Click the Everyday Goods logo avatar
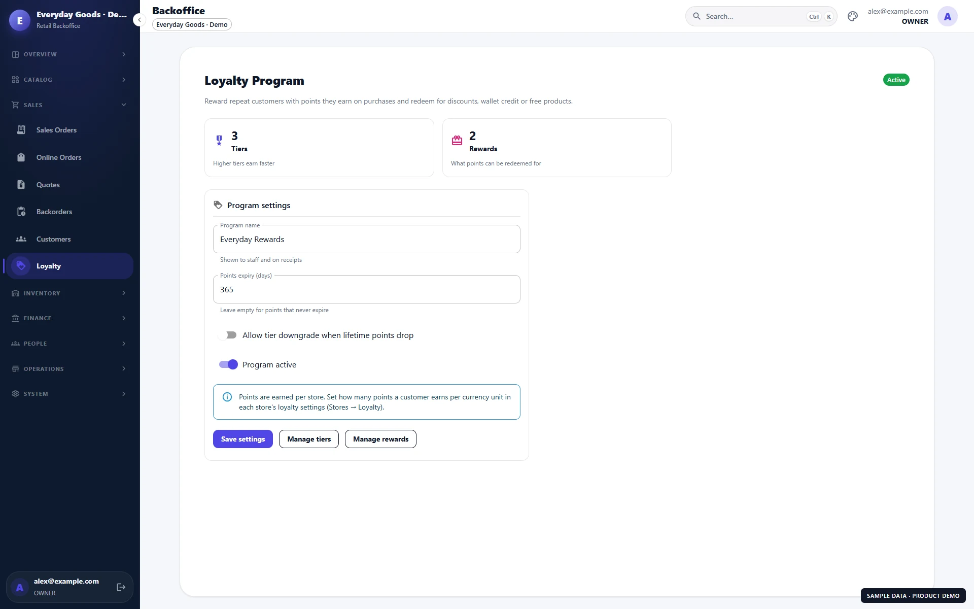The image size is (974, 609). coord(20,20)
